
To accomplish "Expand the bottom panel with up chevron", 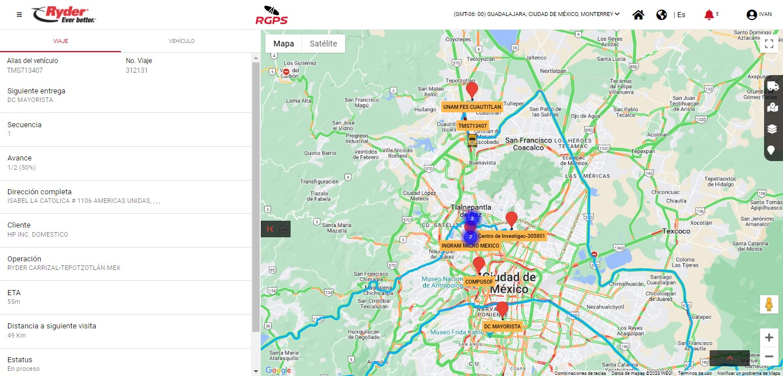I will pos(729,358).
